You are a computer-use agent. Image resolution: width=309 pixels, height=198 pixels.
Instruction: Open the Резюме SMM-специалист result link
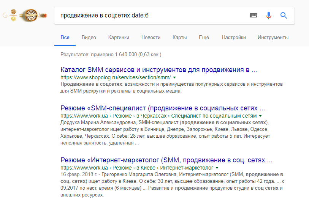pyautogui.click(x=163, y=108)
